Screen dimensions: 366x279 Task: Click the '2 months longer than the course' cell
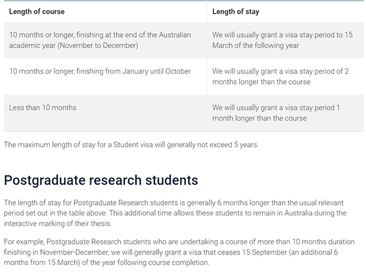285,77
